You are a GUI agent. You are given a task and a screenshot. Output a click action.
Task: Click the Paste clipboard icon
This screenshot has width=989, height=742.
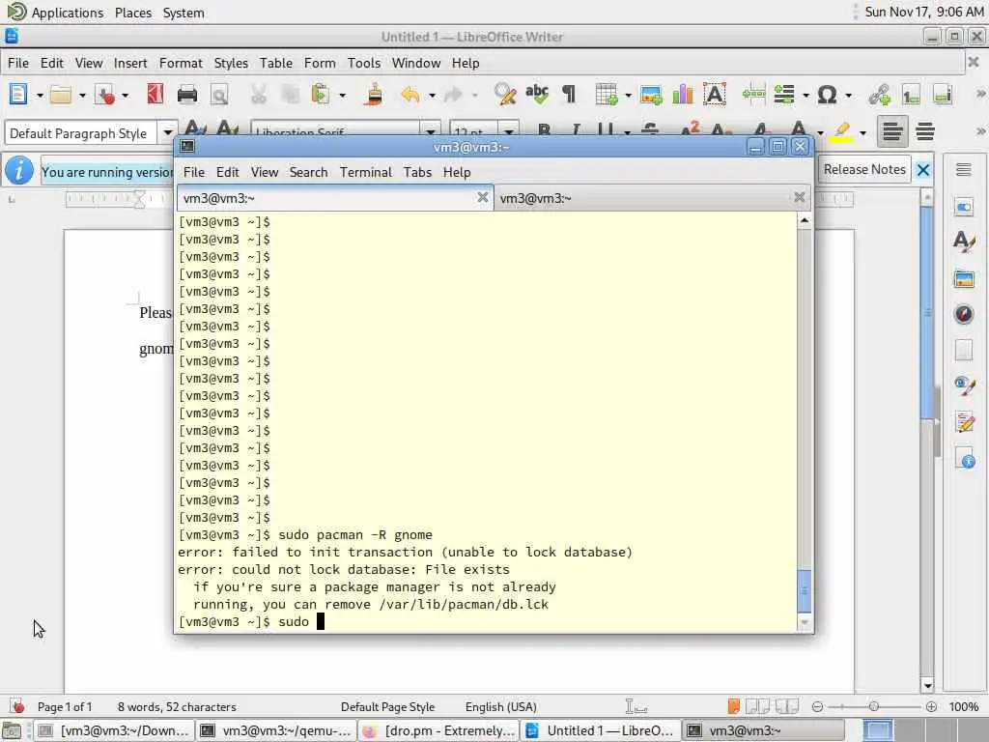pyautogui.click(x=321, y=95)
